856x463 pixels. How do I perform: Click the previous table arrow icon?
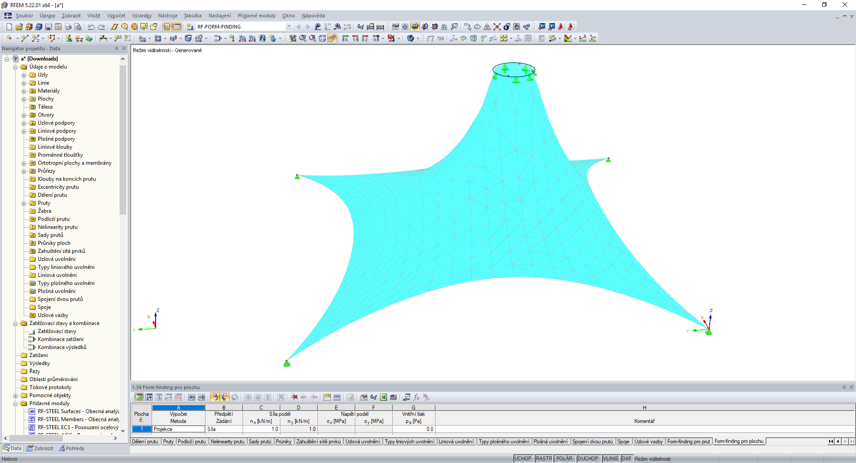coord(192,397)
